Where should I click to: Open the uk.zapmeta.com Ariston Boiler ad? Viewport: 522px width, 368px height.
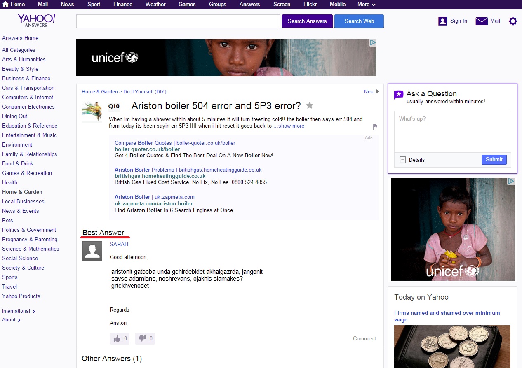point(155,197)
